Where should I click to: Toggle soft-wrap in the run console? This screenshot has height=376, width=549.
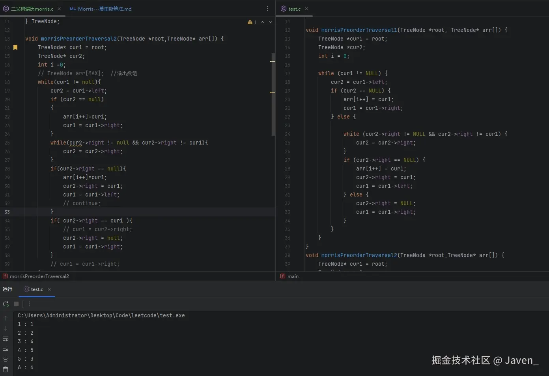point(6,339)
